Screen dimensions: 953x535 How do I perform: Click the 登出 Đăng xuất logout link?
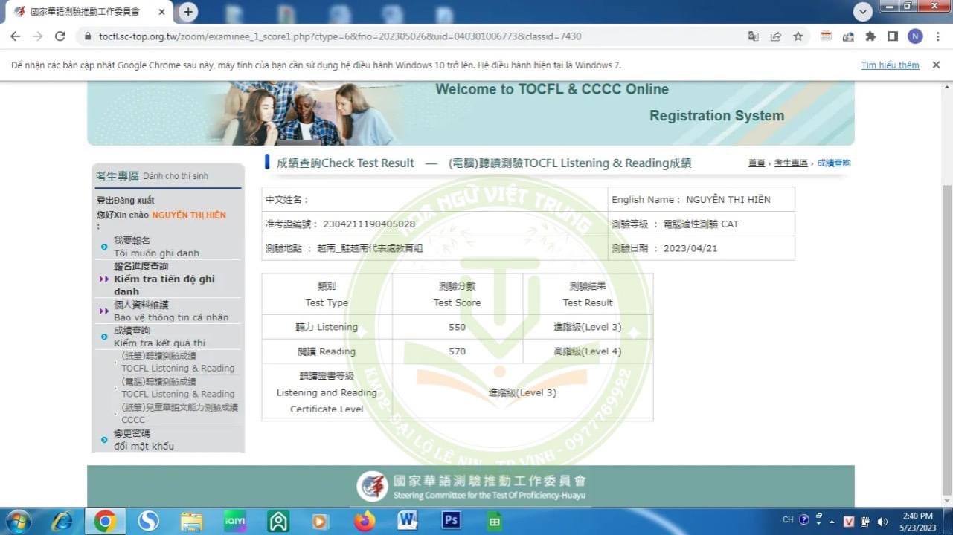click(x=126, y=201)
